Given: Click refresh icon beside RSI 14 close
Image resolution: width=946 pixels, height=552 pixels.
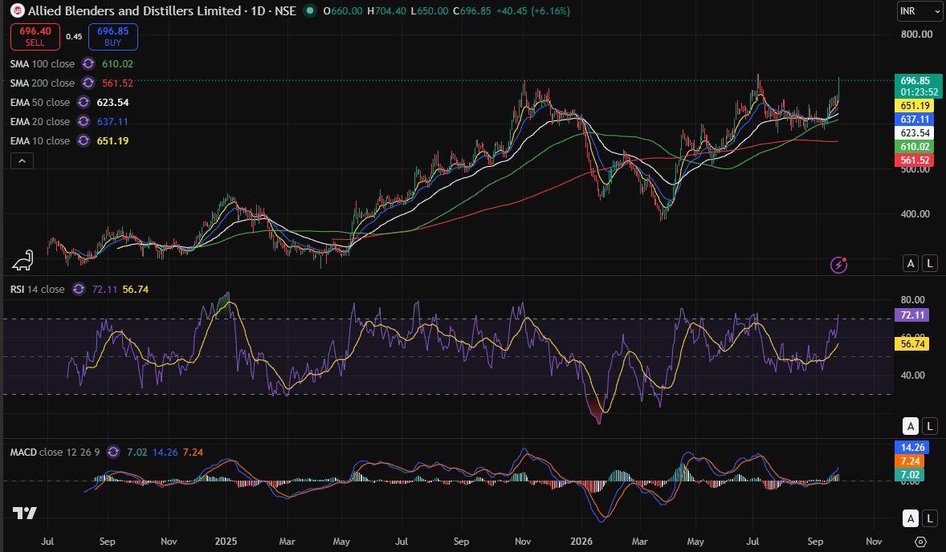Looking at the screenshot, I should point(79,290).
